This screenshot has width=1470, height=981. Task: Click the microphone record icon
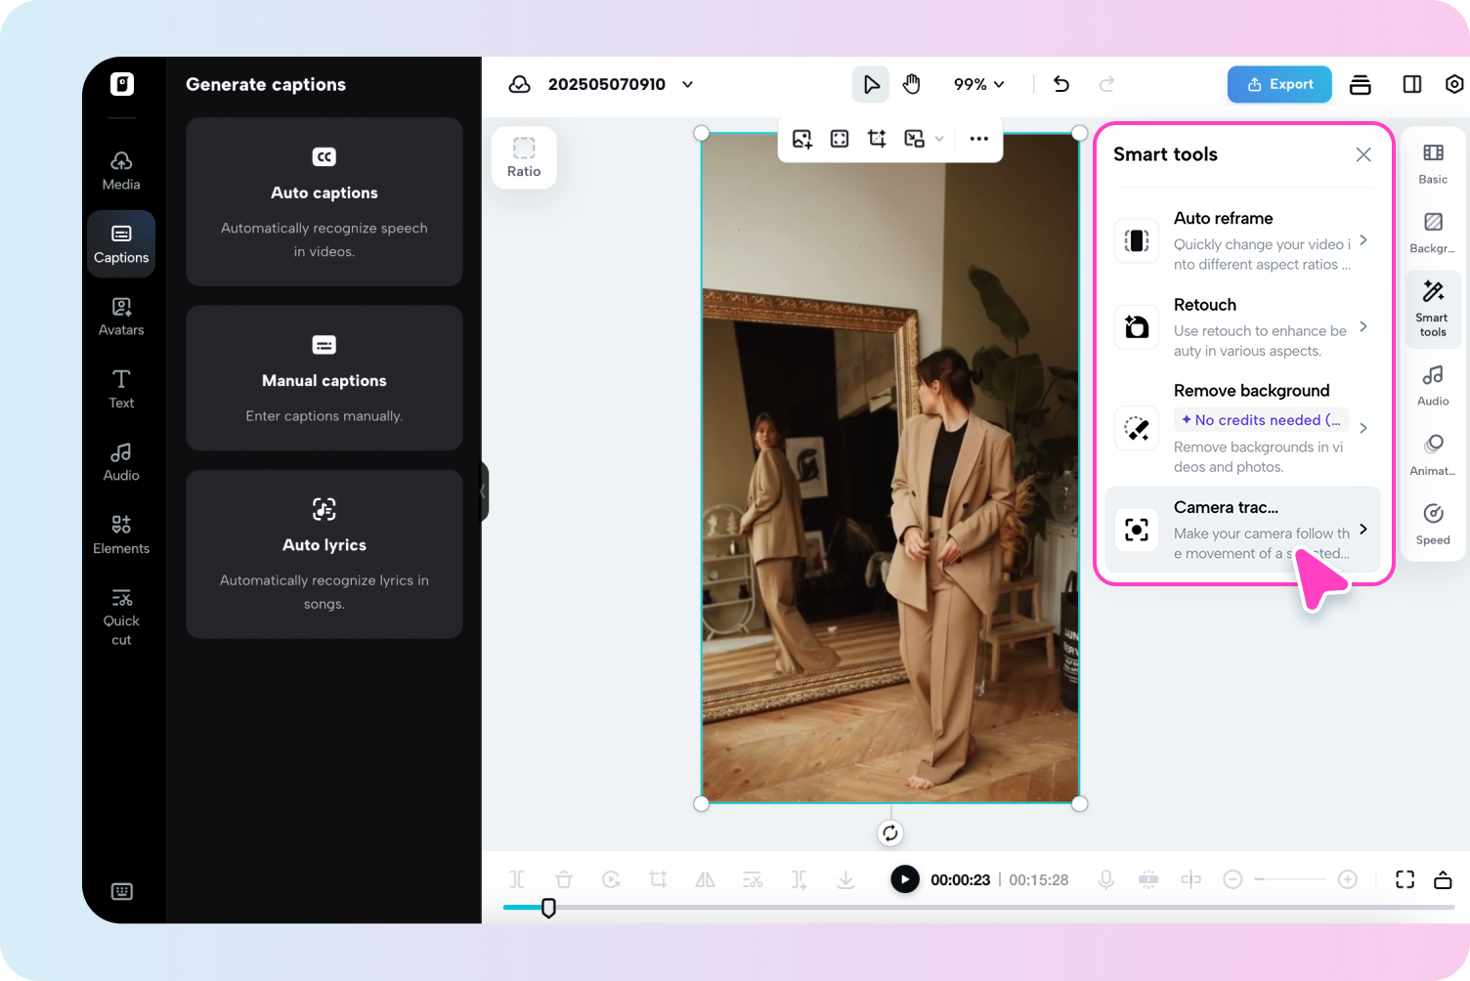tap(1105, 879)
